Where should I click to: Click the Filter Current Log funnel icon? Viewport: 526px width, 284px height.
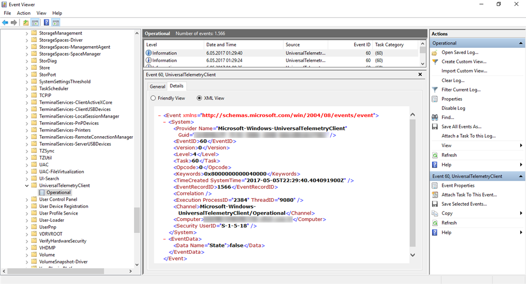(435, 90)
